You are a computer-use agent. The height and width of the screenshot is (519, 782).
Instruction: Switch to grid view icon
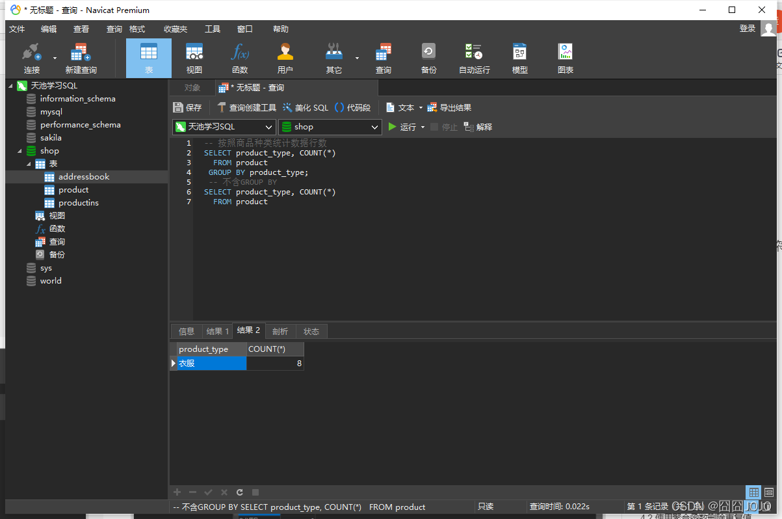click(753, 492)
